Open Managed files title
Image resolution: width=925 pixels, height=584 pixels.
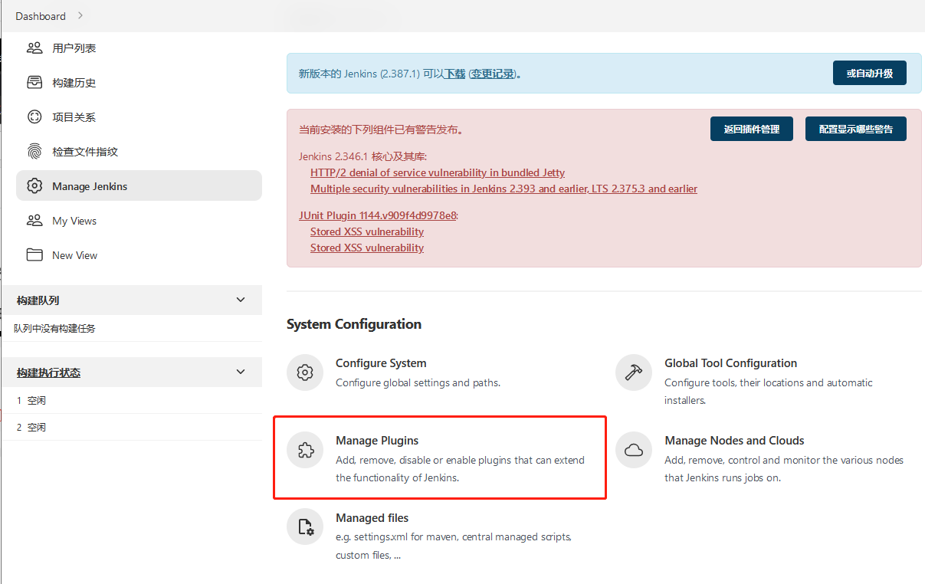pos(372,518)
